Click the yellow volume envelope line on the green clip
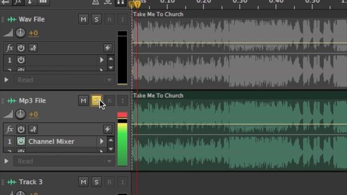Image resolution: width=347 pixels, height=195 pixels. [x=240, y=125]
